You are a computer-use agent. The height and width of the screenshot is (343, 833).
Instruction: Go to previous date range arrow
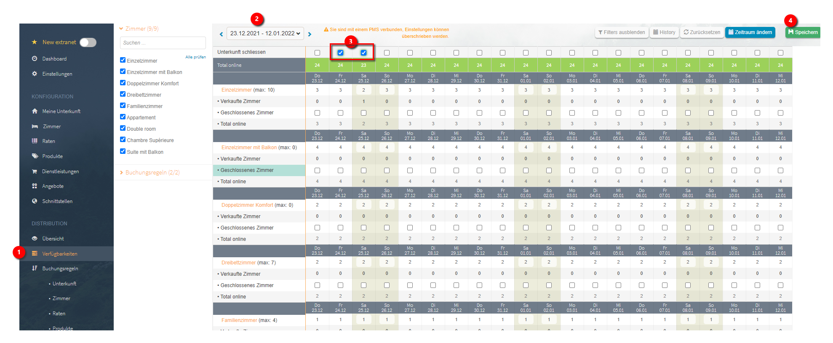[222, 34]
